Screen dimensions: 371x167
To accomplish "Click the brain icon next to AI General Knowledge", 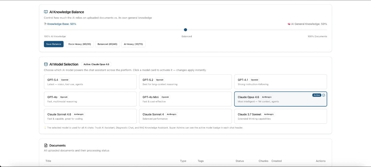I will (289, 24).
